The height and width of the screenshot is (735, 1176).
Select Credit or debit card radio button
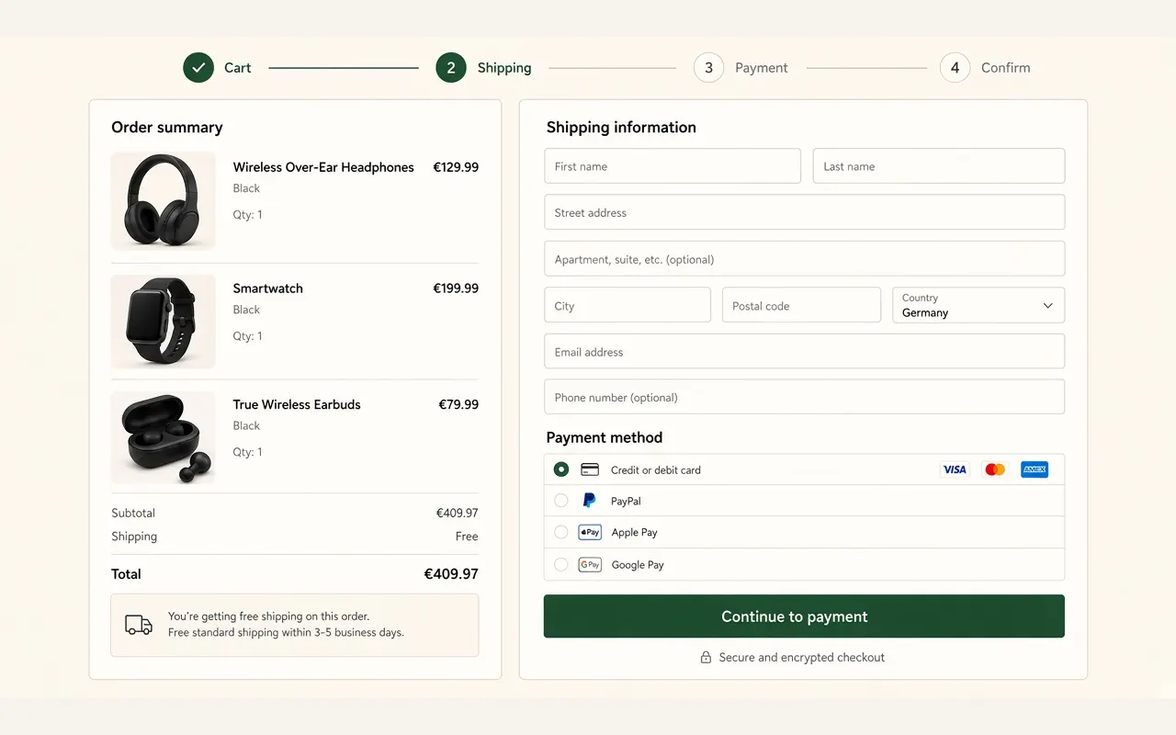pyautogui.click(x=561, y=469)
